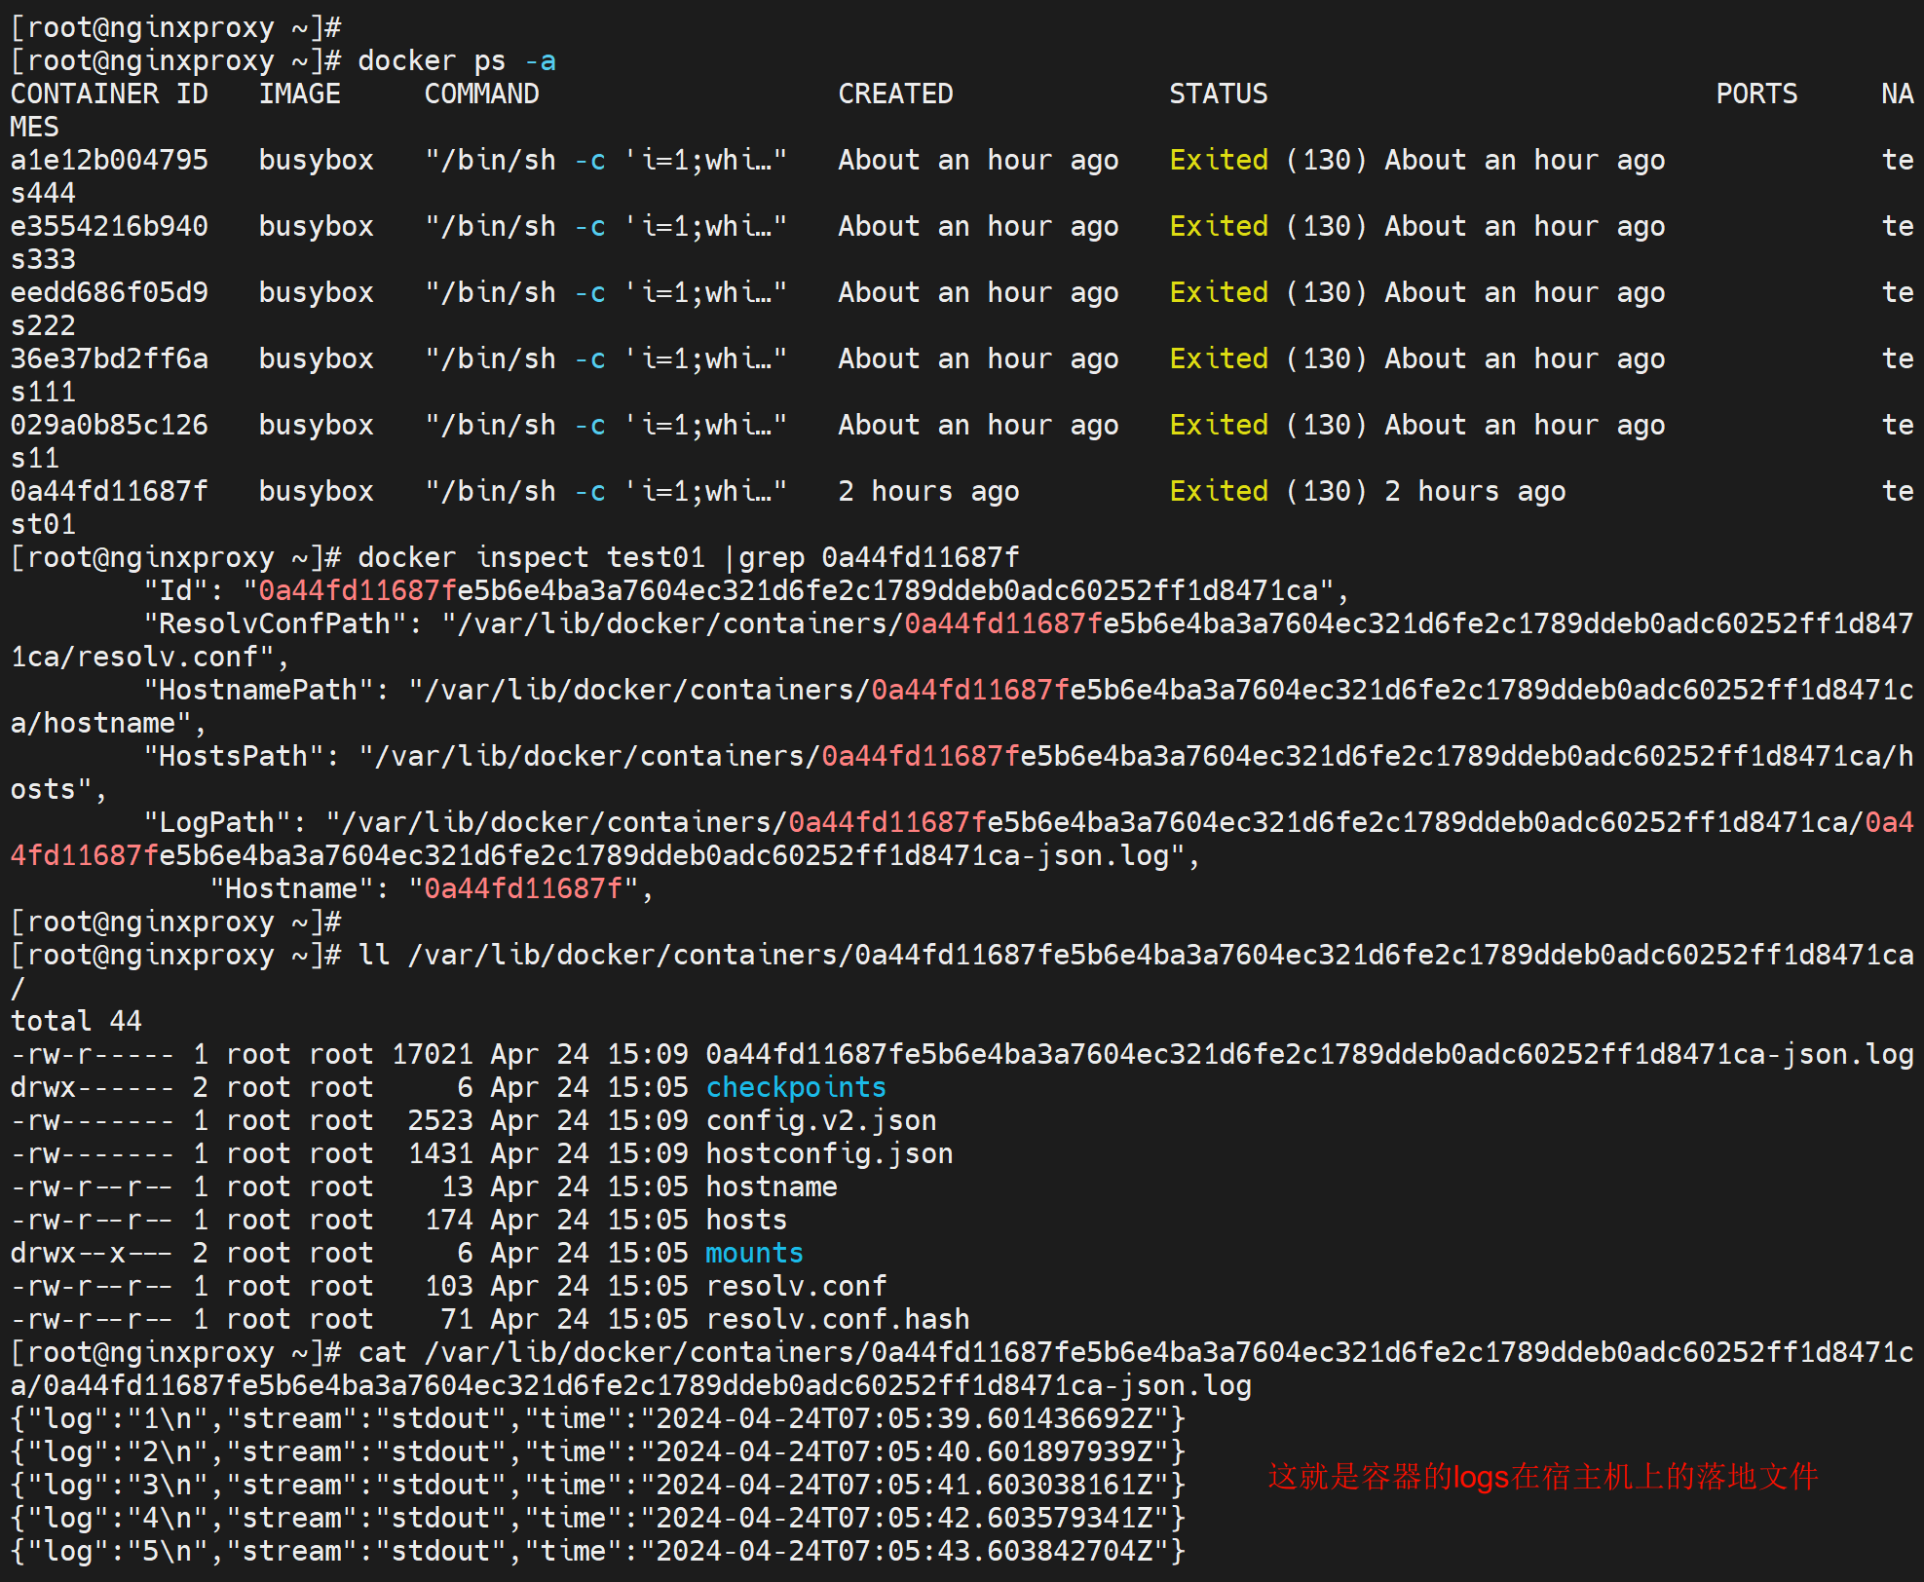Click the COMMAND column header

coord(481,94)
